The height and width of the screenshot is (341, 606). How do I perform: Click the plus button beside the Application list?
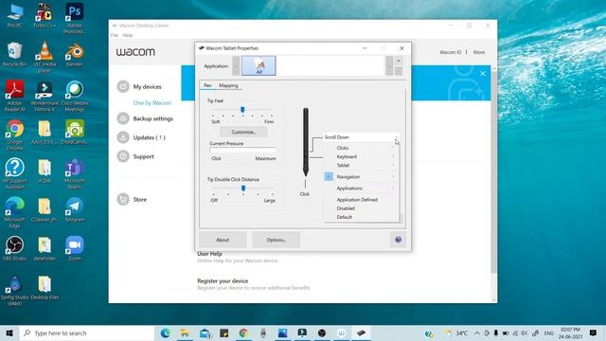pos(399,61)
